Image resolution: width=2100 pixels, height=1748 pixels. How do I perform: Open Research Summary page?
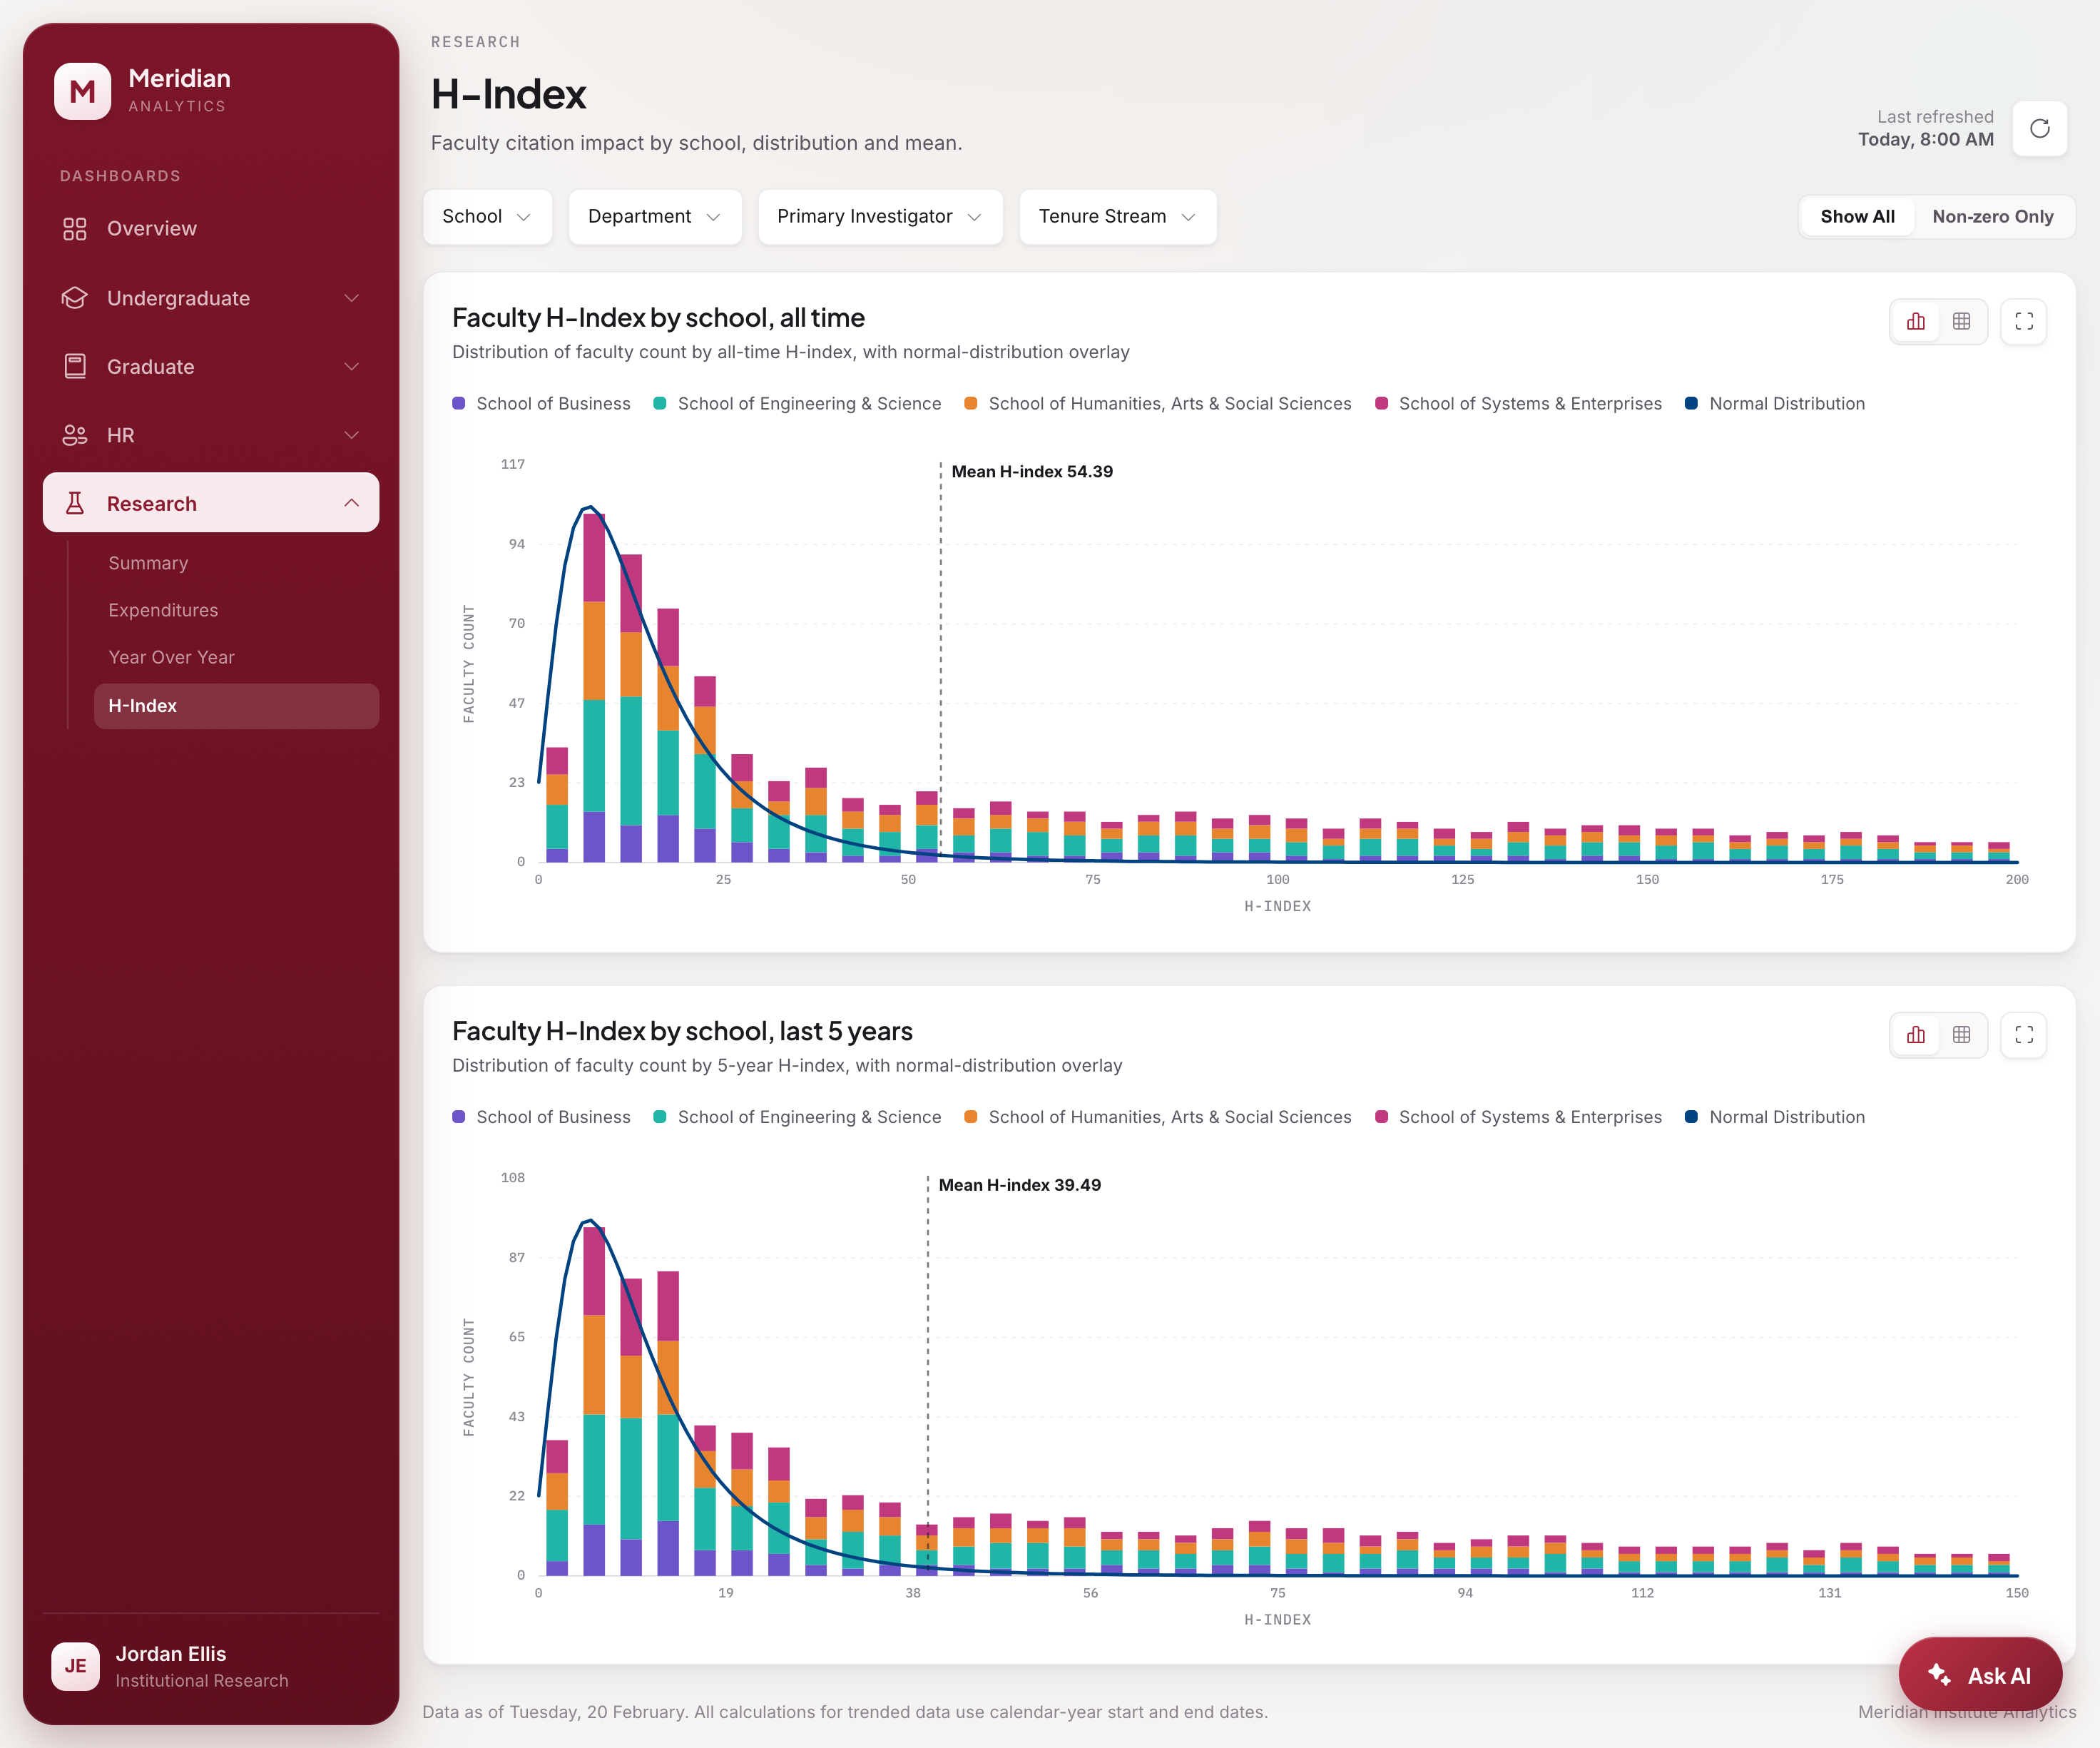click(x=148, y=563)
